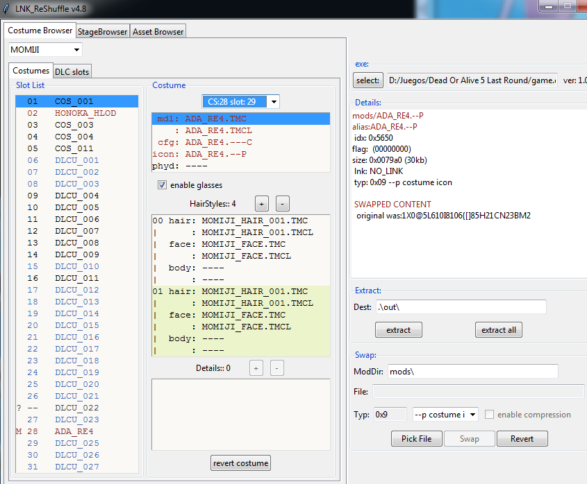Select slot 05 COS_011
The image size is (587, 484).
(x=76, y=148)
